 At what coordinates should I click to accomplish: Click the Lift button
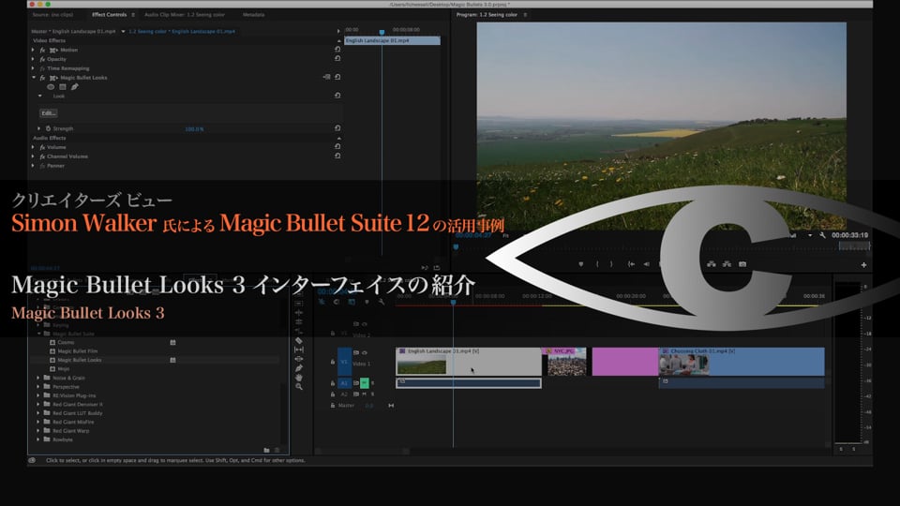(x=712, y=264)
